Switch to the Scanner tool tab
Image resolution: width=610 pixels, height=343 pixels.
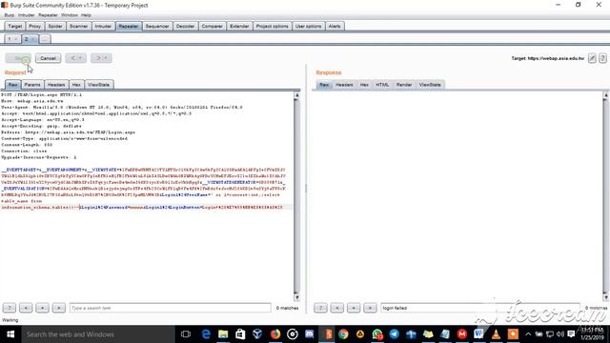[78, 26]
